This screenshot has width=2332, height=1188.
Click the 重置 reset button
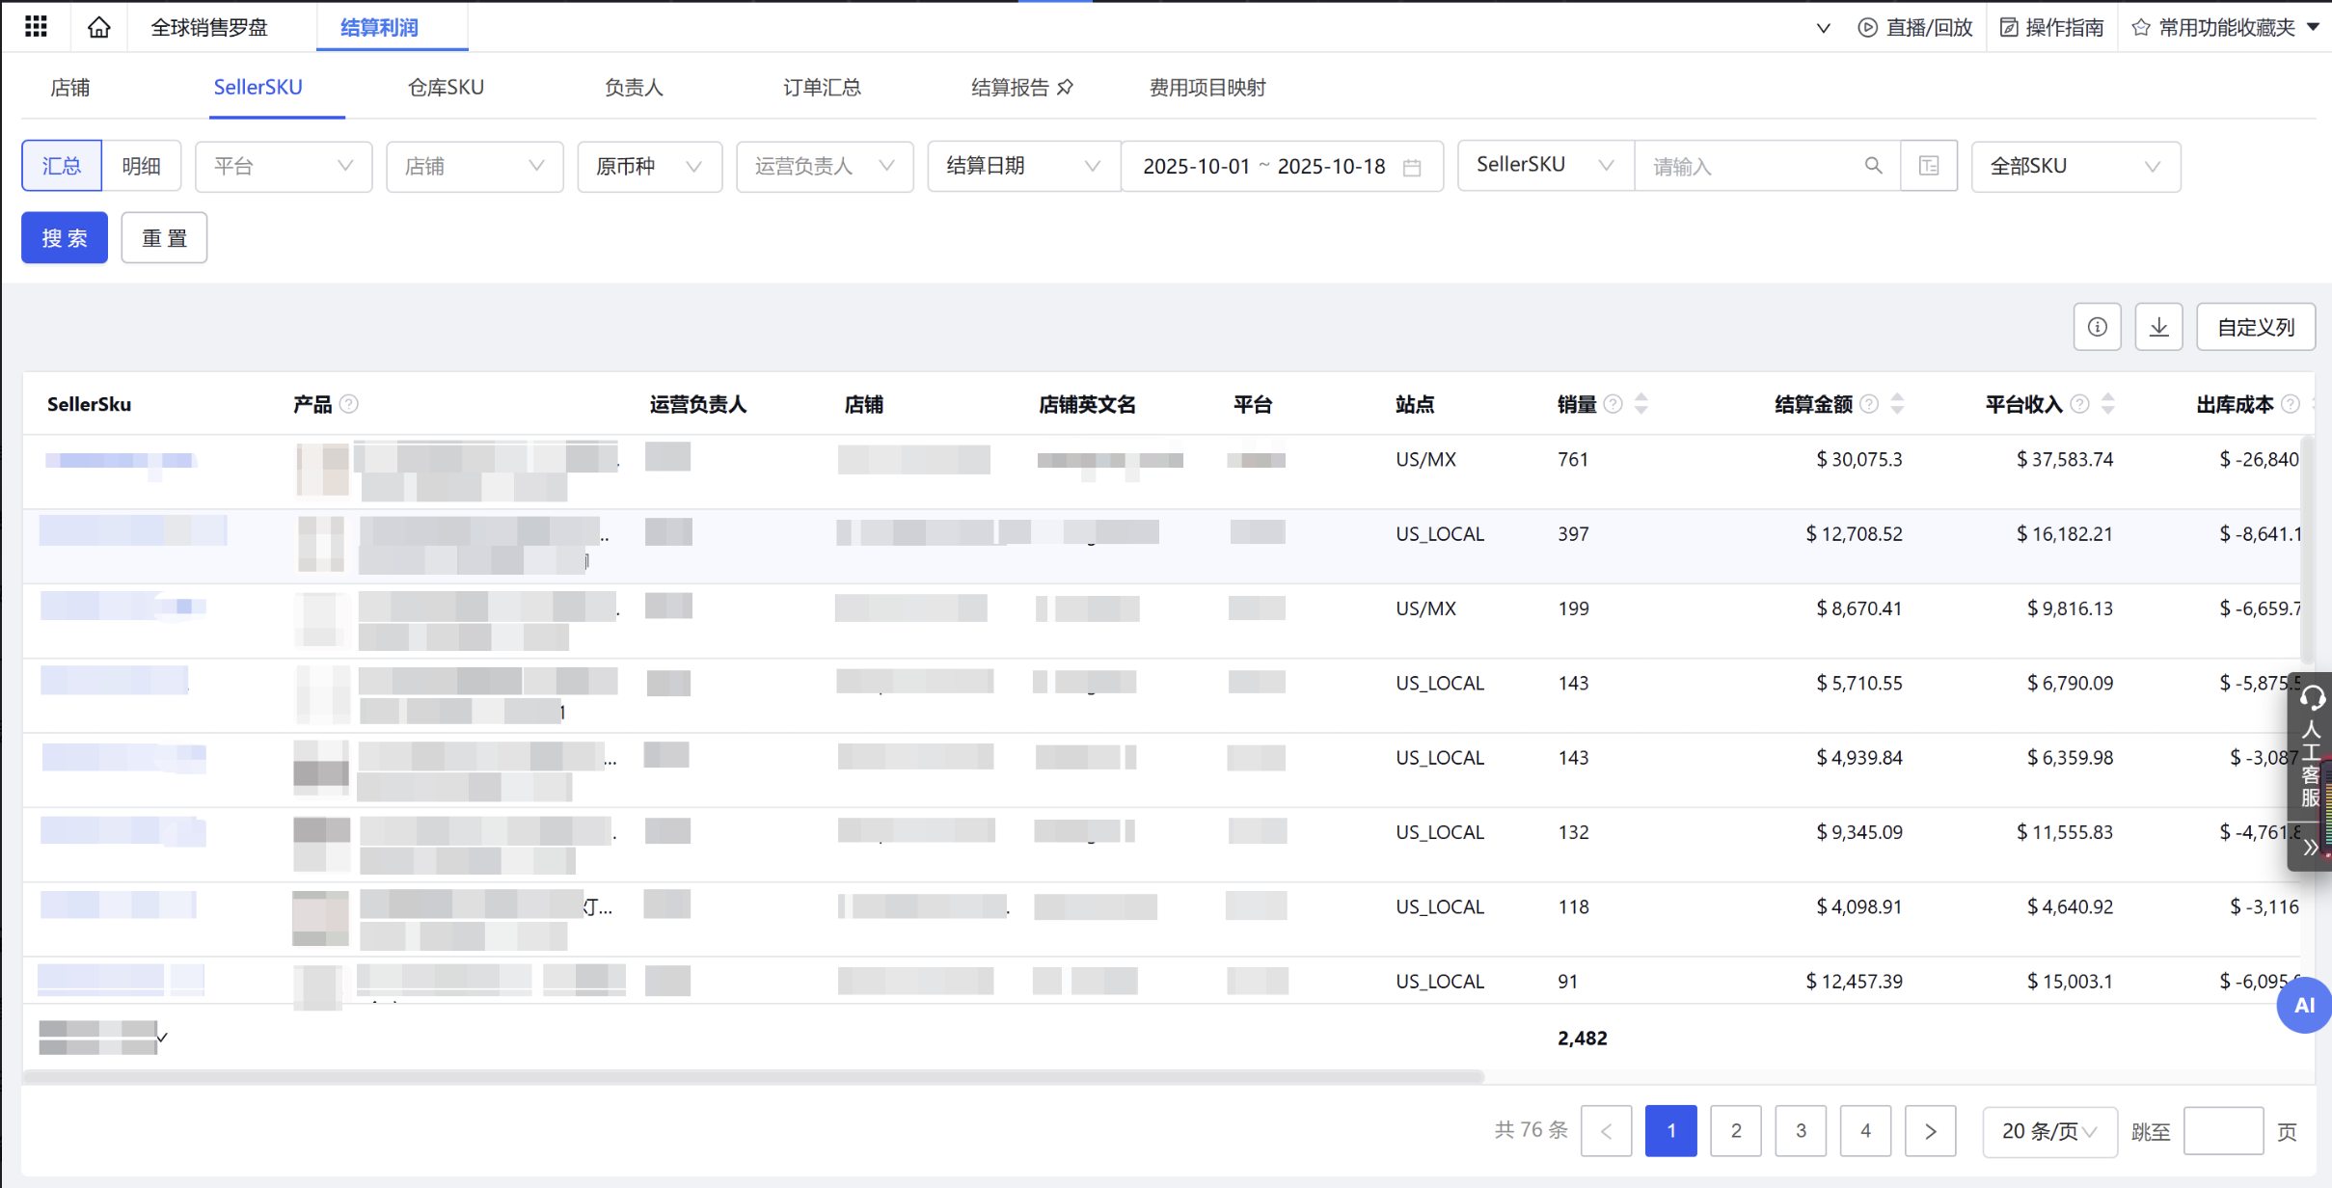164,237
